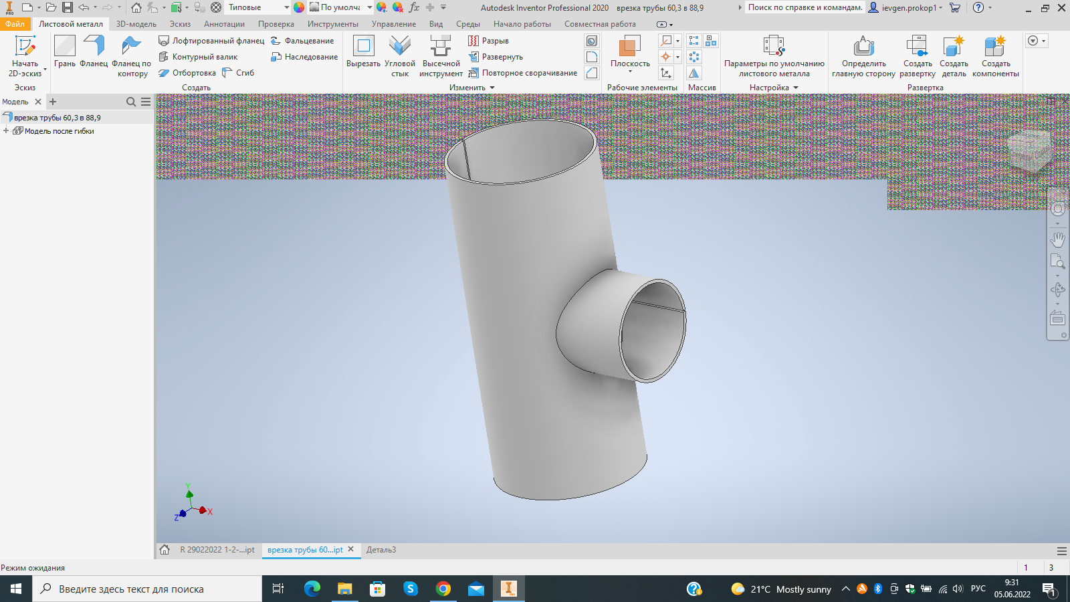Viewport: 1070px width, 602px height.
Task: Expand Модель после гибки tree node
Action: point(6,131)
